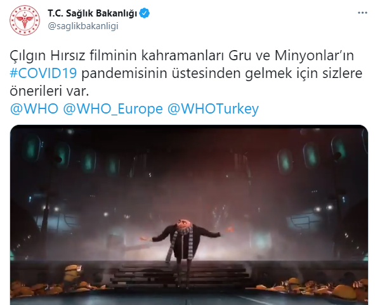Open the #COVID19 hashtag
This screenshot has width=375, height=305.
coord(43,73)
